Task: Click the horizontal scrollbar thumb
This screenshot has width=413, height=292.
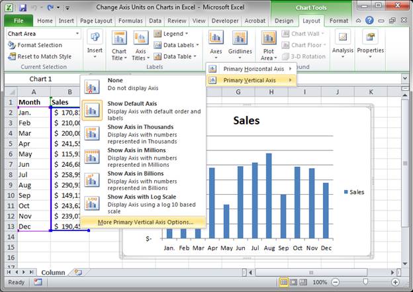Action: coord(311,272)
